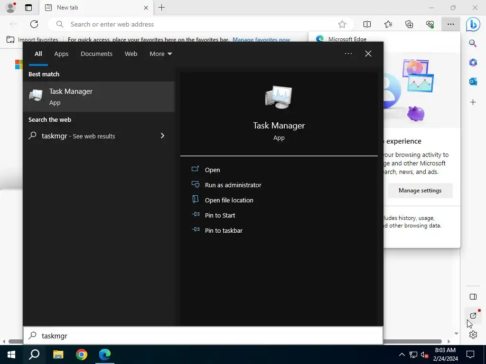486x364 pixels.
Task: Click the sidebar open-link external icon
Action: pos(473,315)
